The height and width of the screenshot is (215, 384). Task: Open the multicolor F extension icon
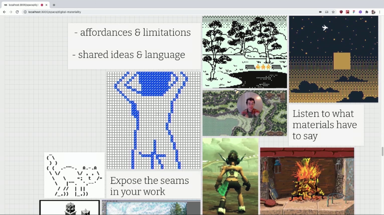click(x=354, y=12)
